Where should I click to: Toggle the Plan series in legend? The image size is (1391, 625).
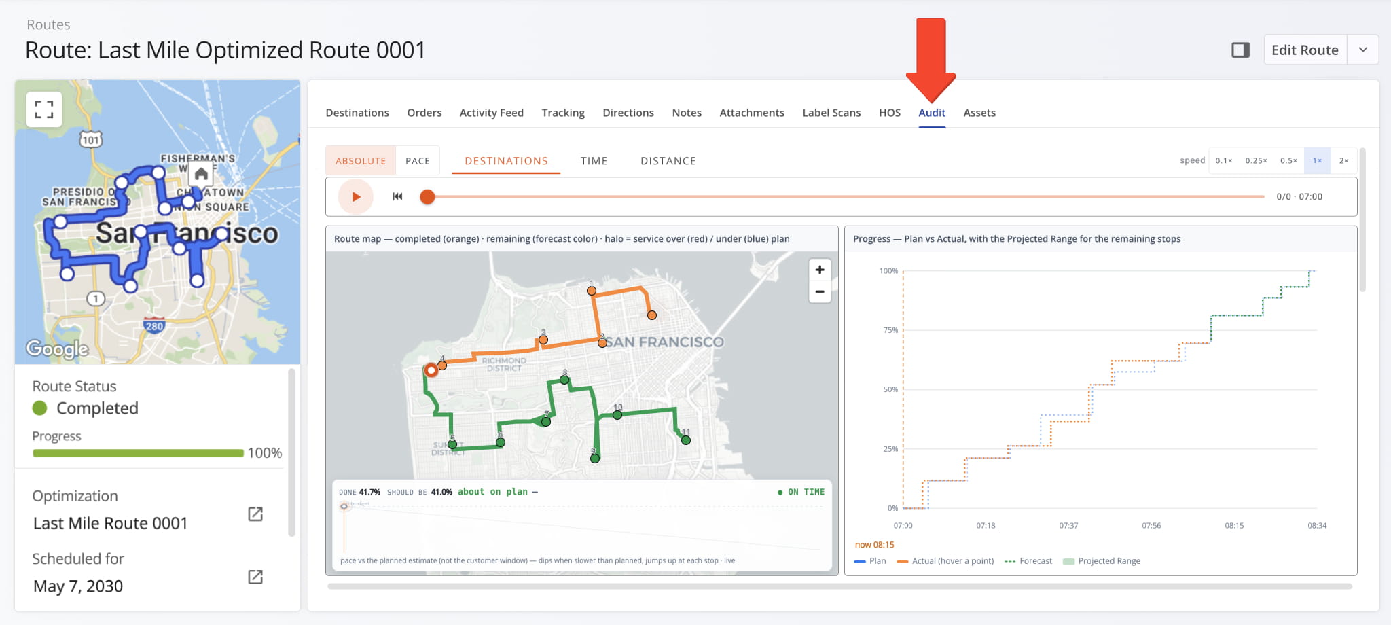coord(870,561)
